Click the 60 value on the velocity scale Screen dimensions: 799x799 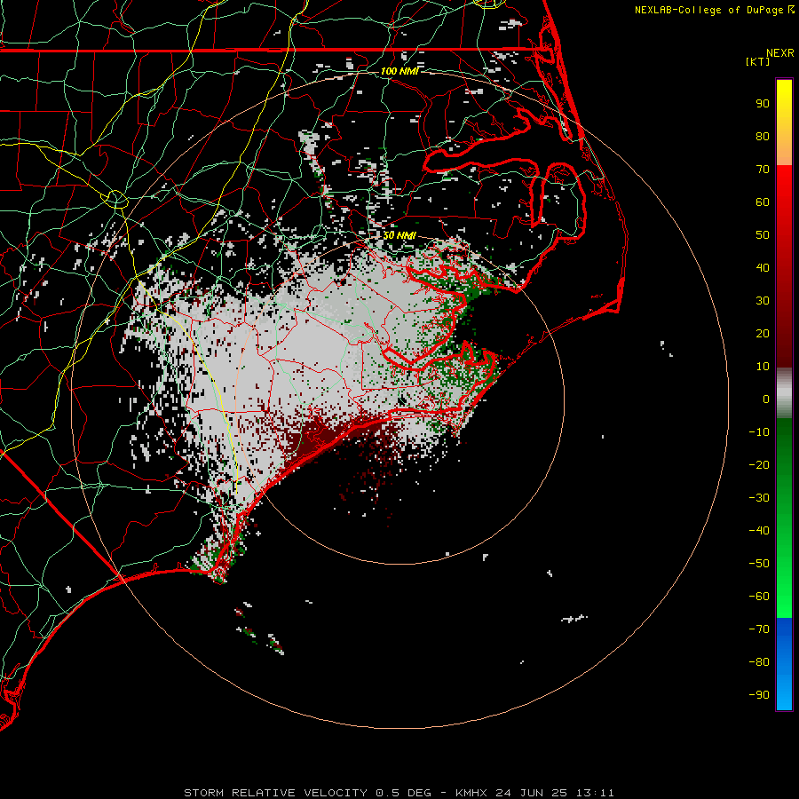[x=763, y=202]
